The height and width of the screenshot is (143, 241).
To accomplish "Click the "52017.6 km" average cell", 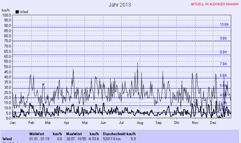I will point(112,138).
